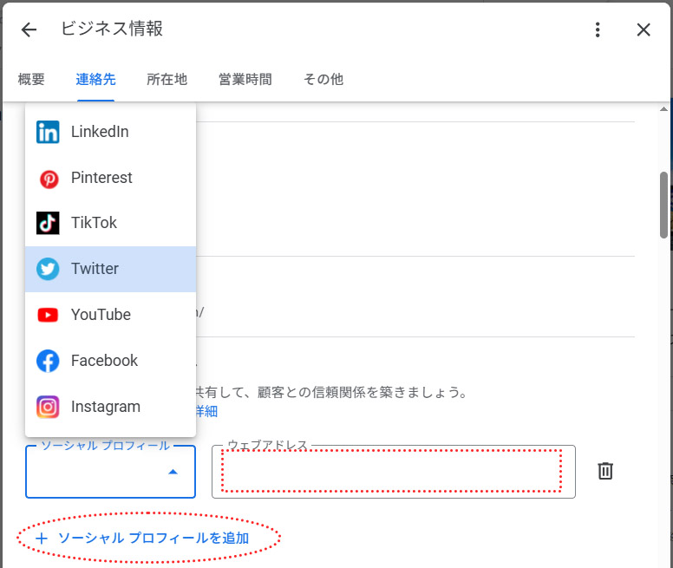This screenshot has width=673, height=568.
Task: Pick Facebook from the dropdown list
Action: 111,361
